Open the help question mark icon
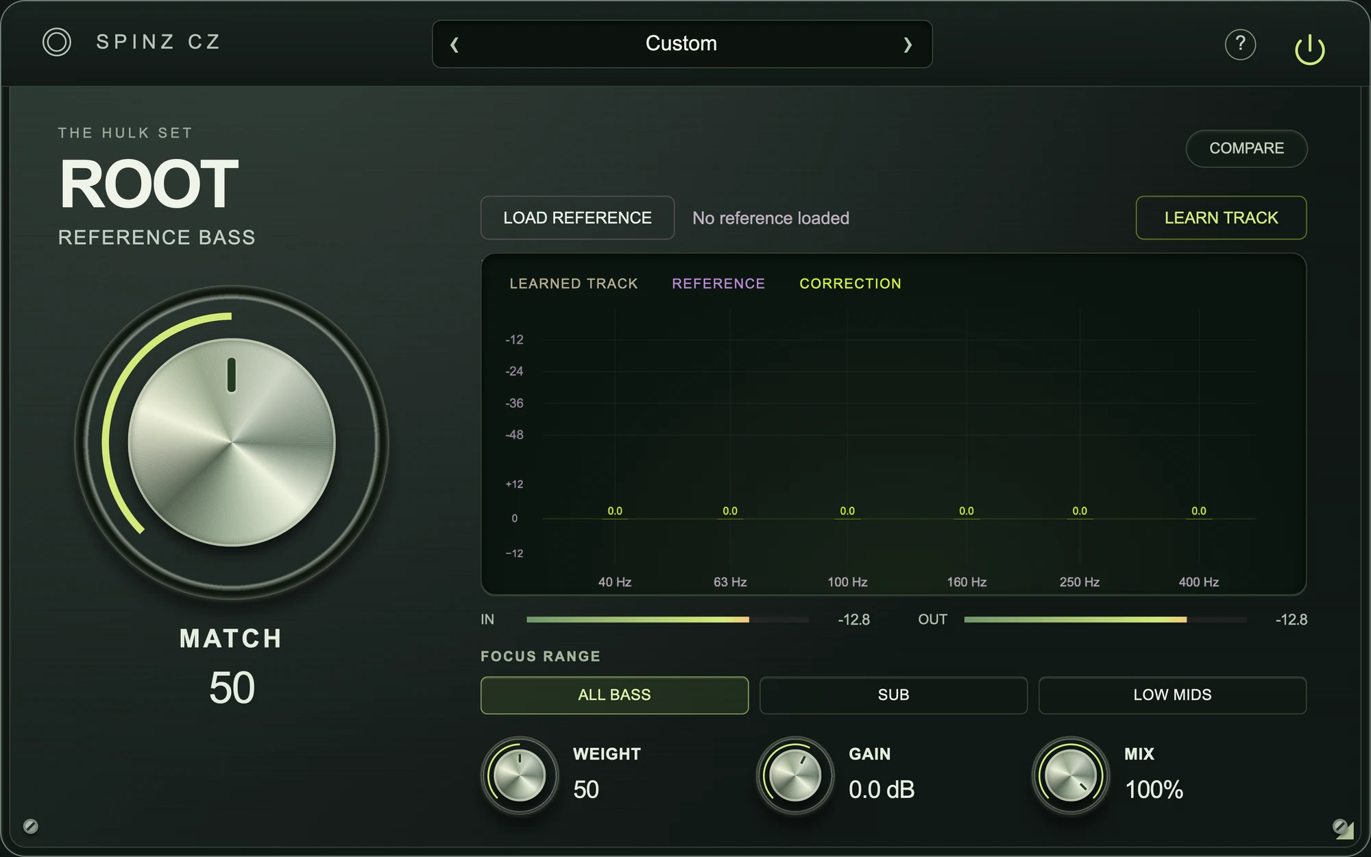This screenshot has height=857, width=1371. tap(1240, 45)
